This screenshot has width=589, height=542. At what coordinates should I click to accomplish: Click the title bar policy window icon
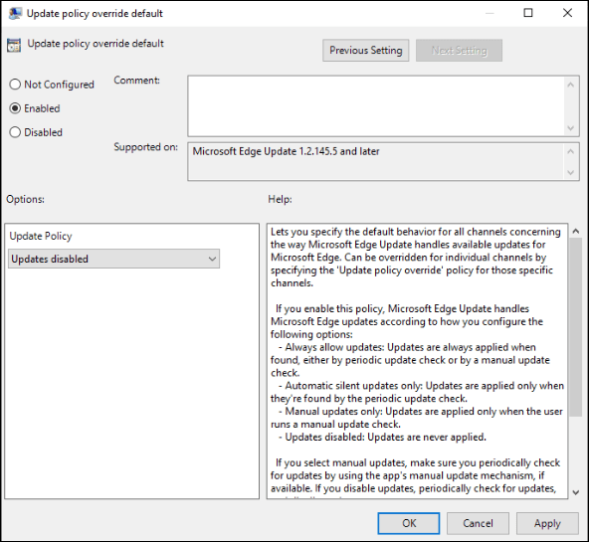click(15, 14)
